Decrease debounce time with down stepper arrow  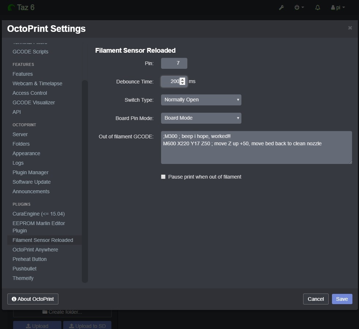click(182, 83)
